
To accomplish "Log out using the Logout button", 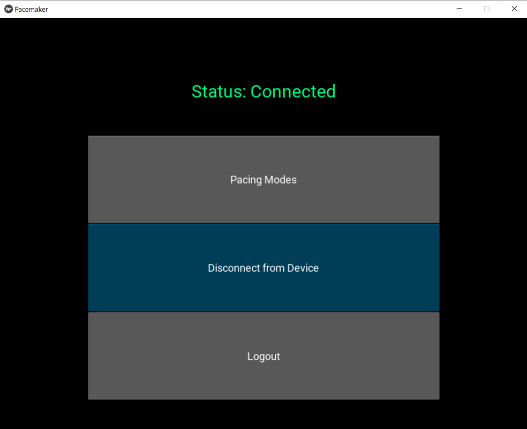I will click(263, 356).
